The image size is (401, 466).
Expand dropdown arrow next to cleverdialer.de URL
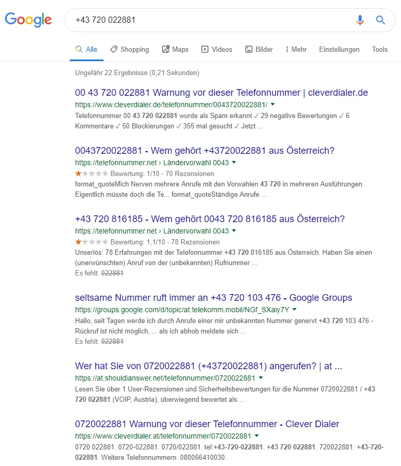[273, 104]
